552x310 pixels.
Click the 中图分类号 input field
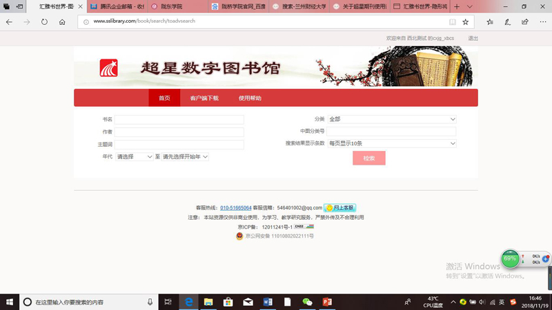(391, 132)
